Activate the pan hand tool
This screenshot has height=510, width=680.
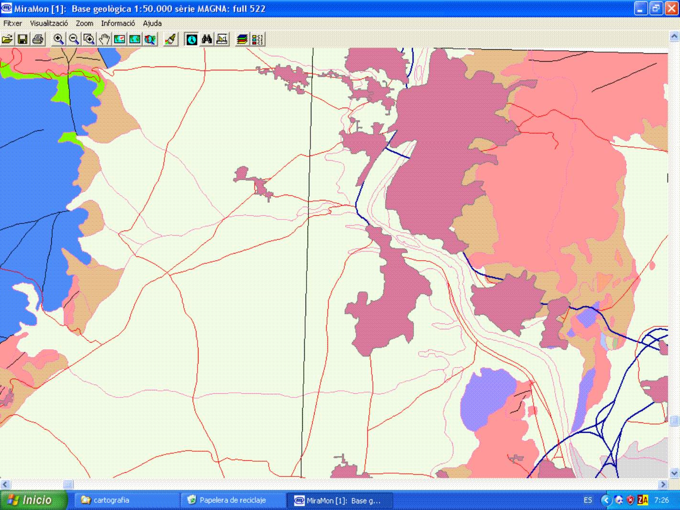(x=104, y=39)
